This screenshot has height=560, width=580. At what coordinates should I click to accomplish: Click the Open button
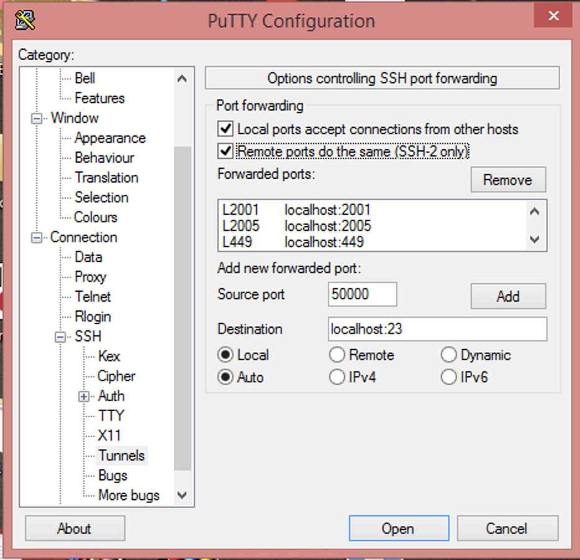click(x=399, y=528)
